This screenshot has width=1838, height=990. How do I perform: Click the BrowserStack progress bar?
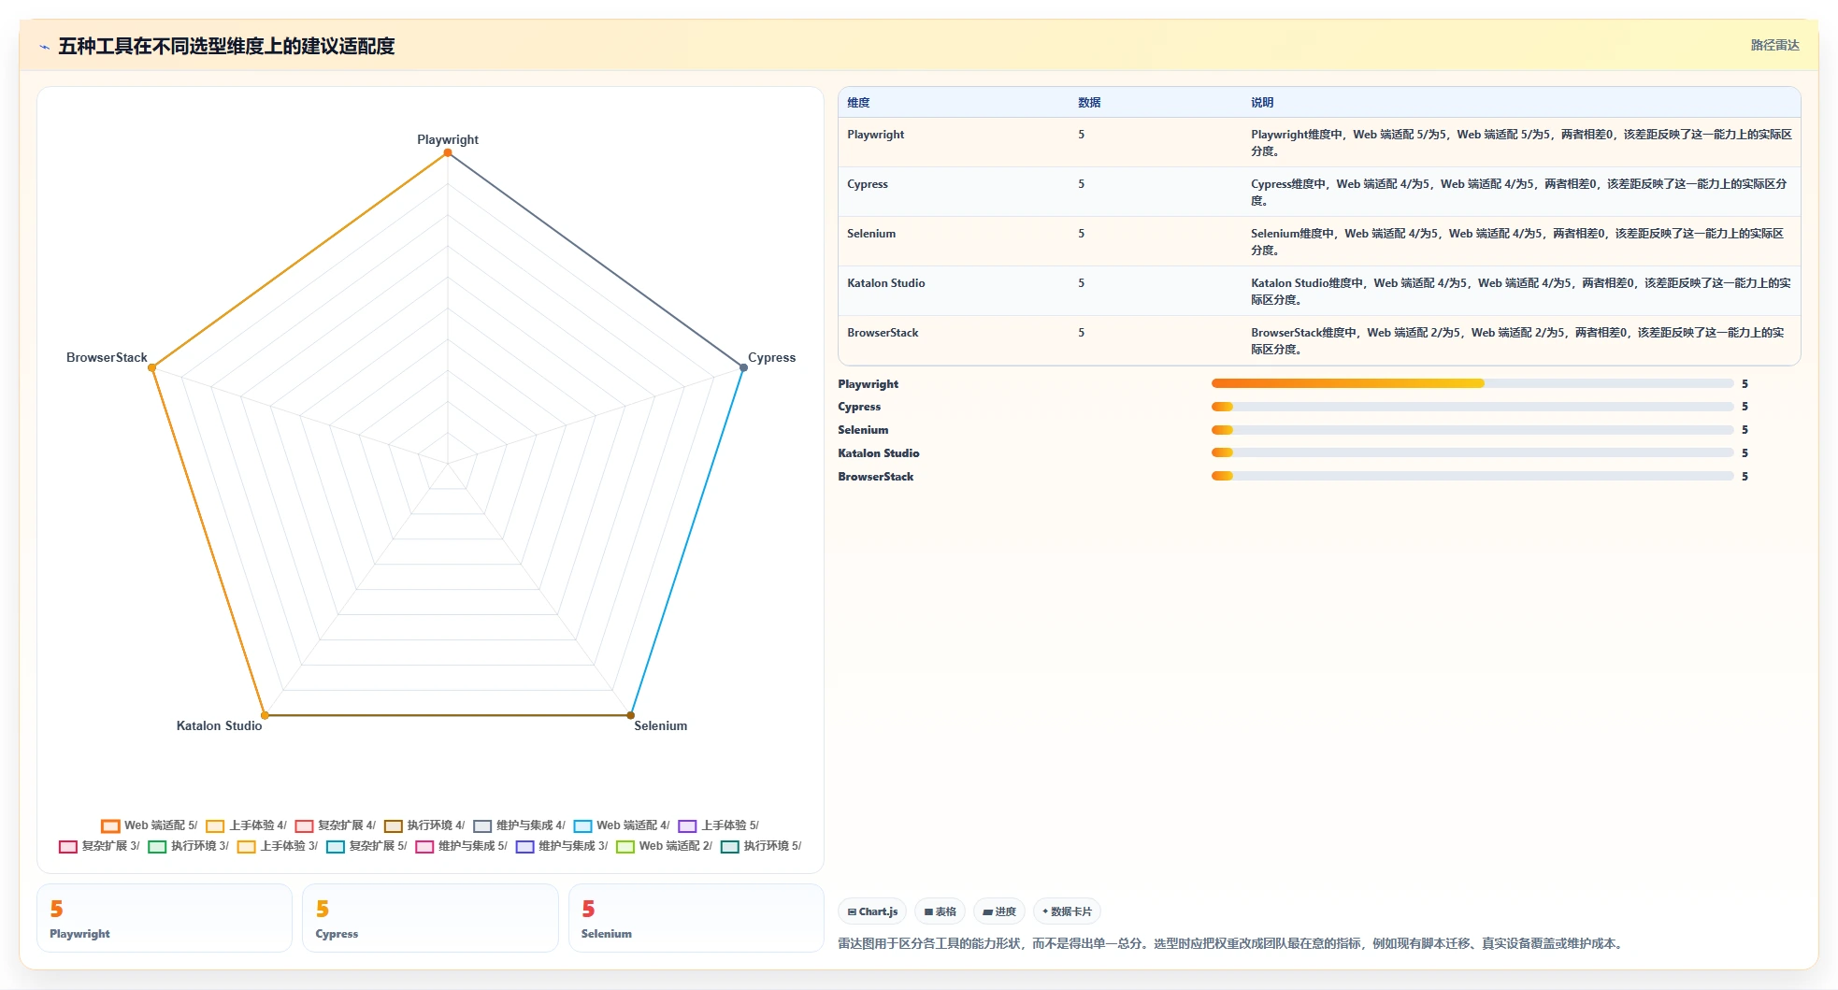pyautogui.click(x=1472, y=476)
